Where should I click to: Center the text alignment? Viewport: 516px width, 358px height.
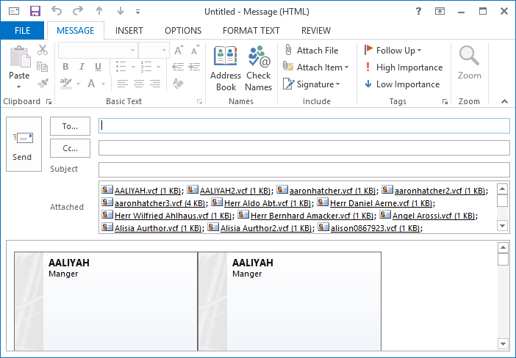[x=138, y=84]
